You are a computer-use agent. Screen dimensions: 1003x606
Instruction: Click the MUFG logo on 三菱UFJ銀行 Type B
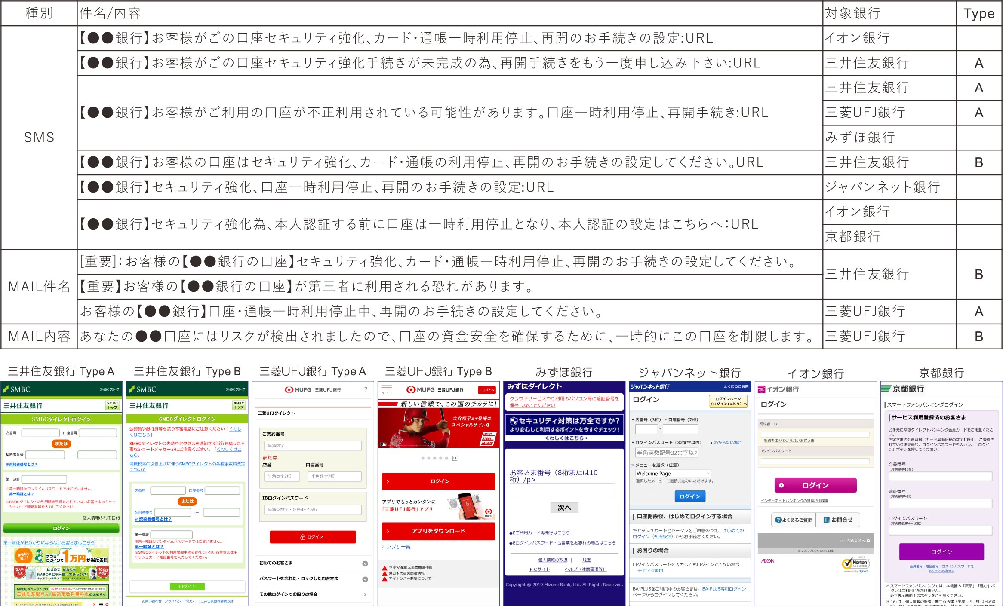(434, 389)
